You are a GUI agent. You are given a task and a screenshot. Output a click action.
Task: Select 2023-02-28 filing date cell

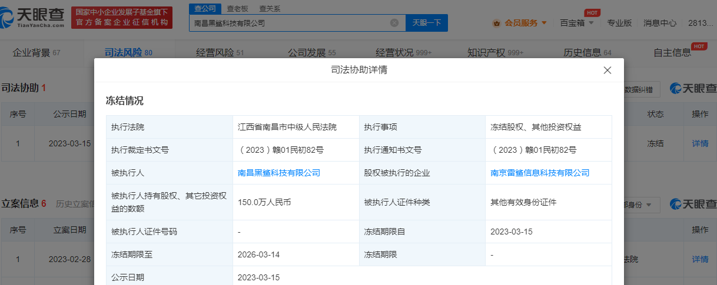pos(69,259)
